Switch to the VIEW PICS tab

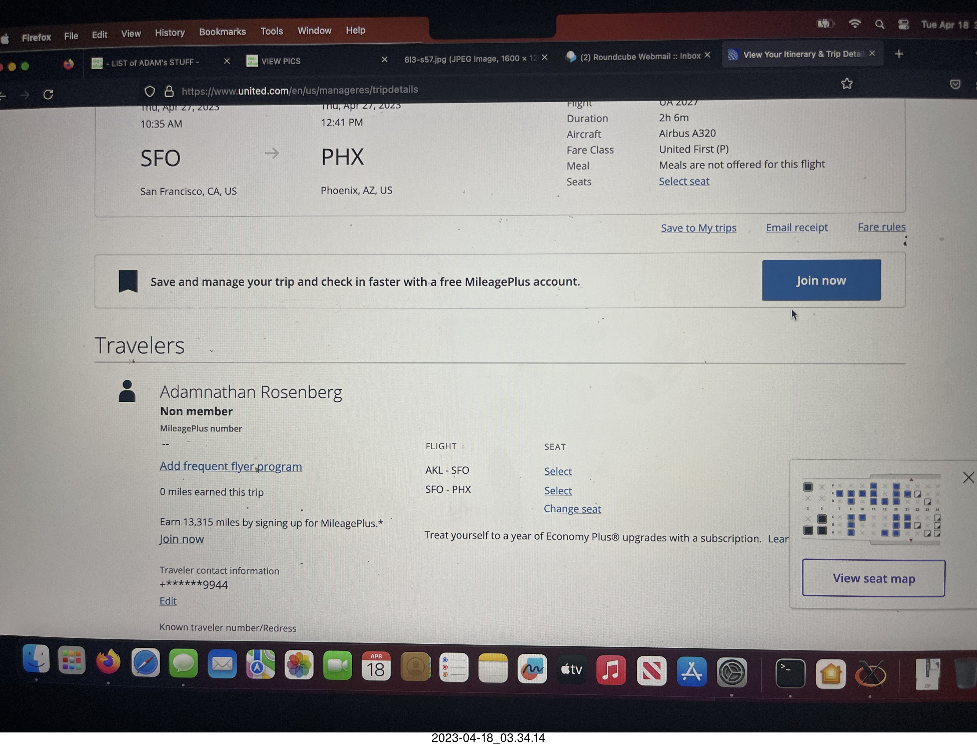pos(281,61)
